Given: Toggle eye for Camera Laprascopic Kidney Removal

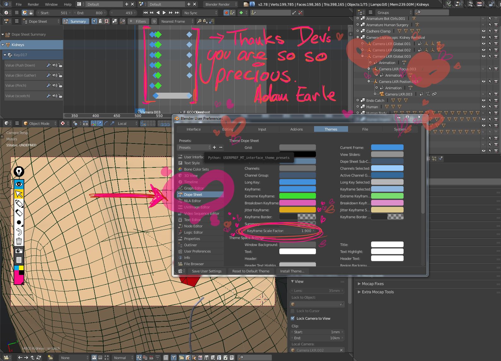Looking at the screenshot, I should 483,38.
